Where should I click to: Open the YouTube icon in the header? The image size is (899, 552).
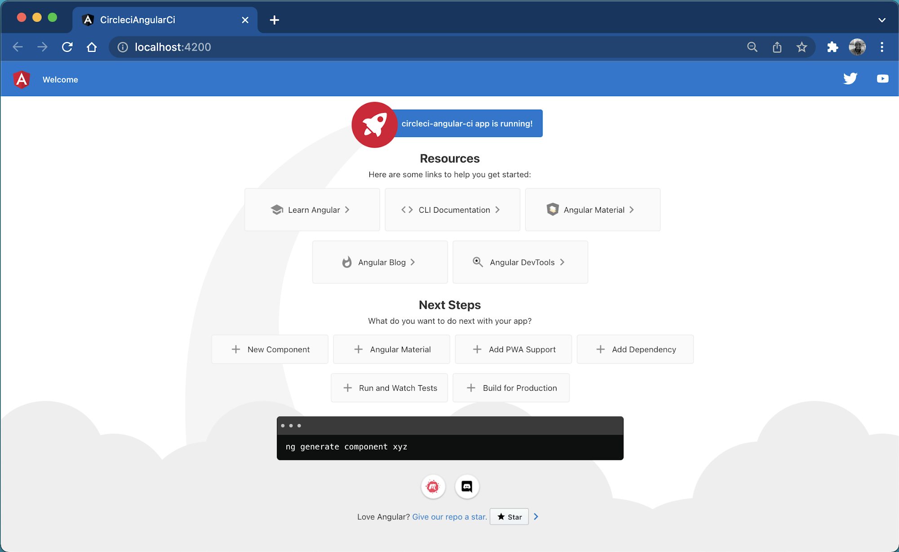click(x=882, y=79)
